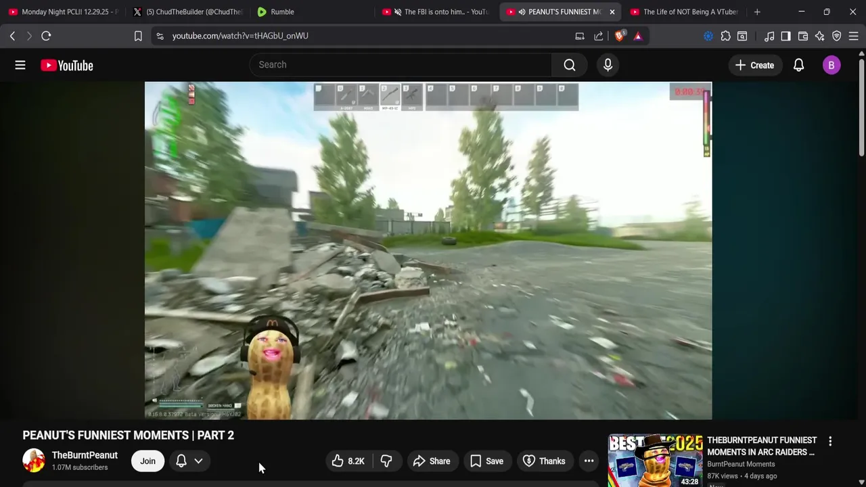Image resolution: width=866 pixels, height=487 pixels.
Task: Open the Brave Wallet icon
Action: tap(803, 36)
